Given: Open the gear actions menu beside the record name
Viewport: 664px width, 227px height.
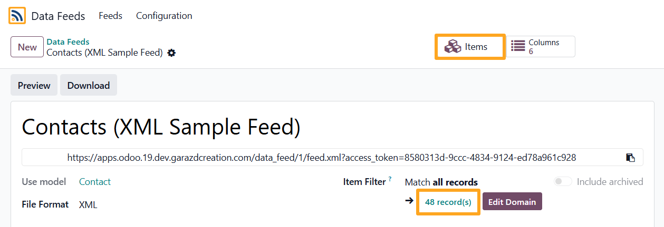Looking at the screenshot, I should point(171,53).
